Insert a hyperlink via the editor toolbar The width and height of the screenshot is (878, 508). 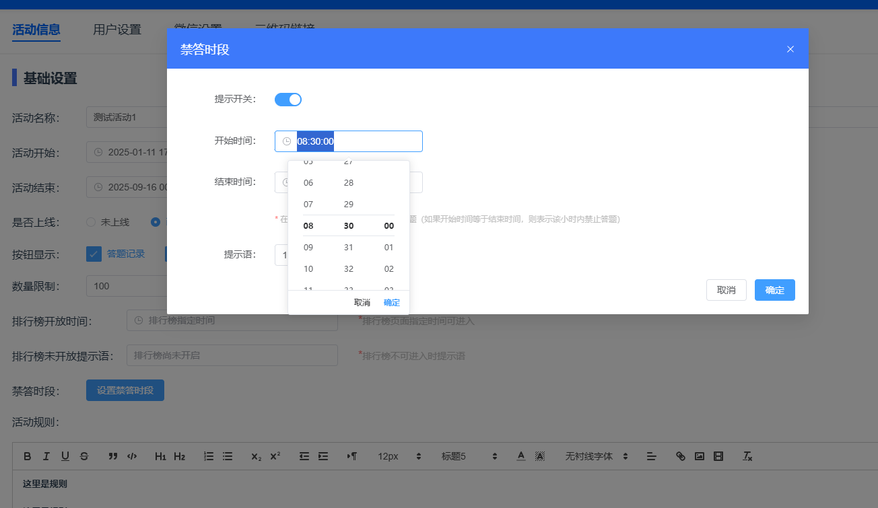[681, 456]
